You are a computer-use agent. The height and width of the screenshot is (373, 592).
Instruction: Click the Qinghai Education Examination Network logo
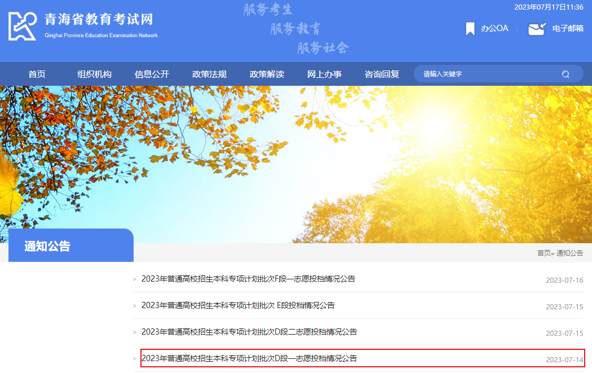pos(23,26)
